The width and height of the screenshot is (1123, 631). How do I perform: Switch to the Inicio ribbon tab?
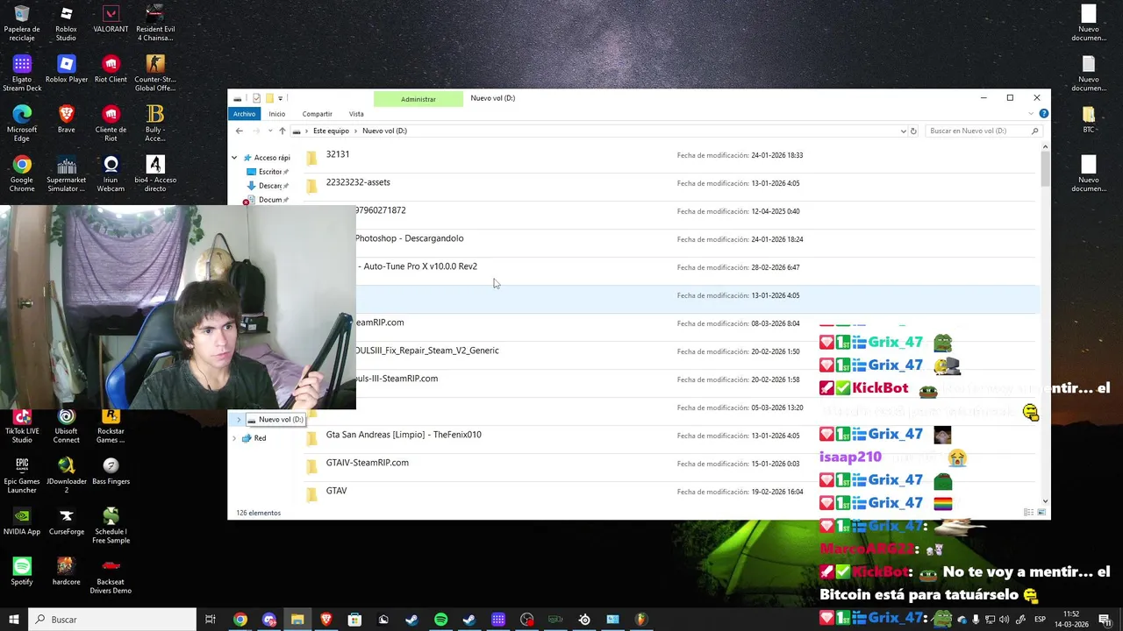(x=277, y=114)
